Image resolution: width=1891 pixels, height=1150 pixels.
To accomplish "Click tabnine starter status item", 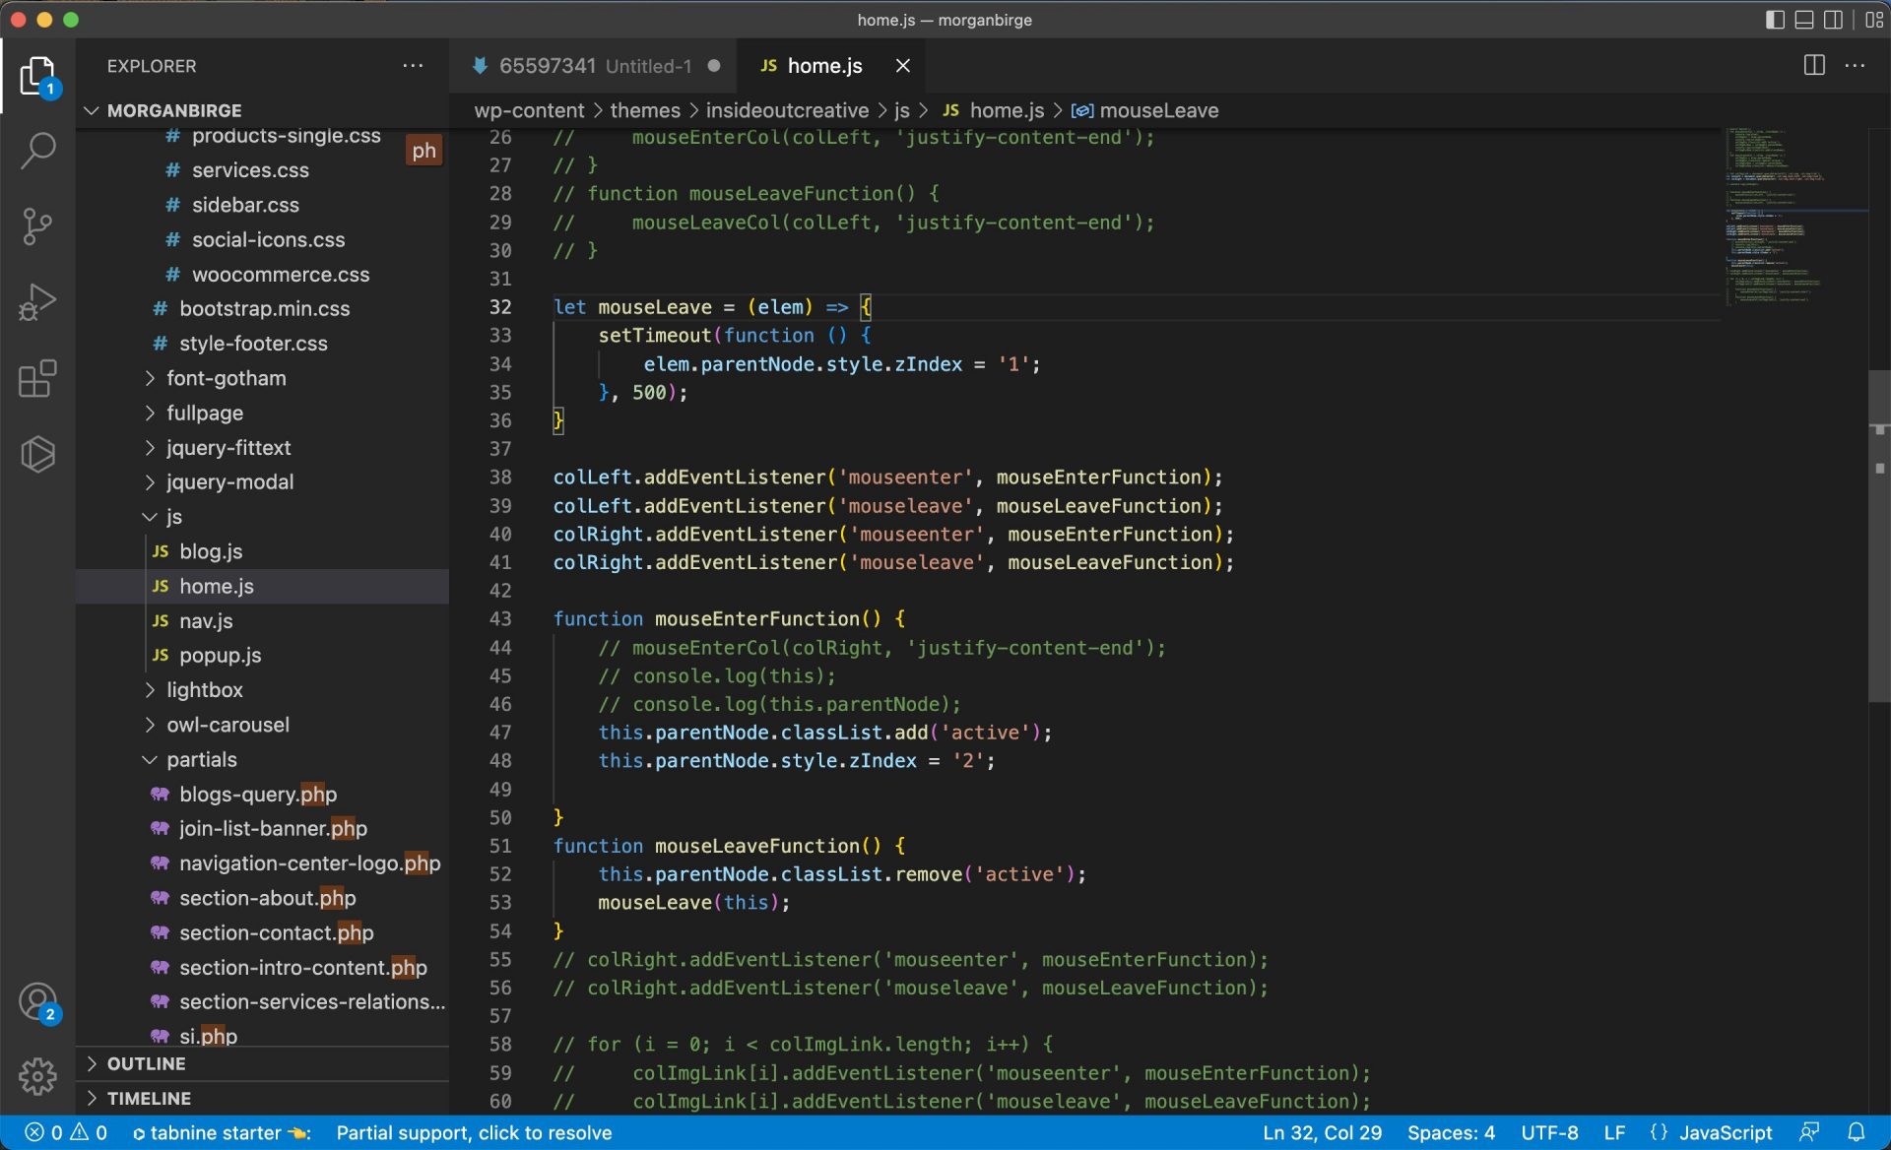I will click(221, 1133).
